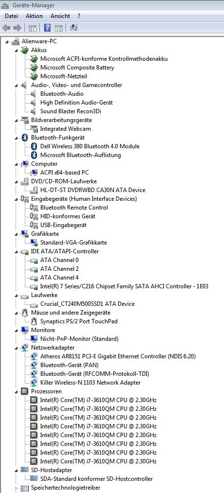Click the Integrated Webcam device icon
This screenshot has height=493, width=224.
pos(34,128)
